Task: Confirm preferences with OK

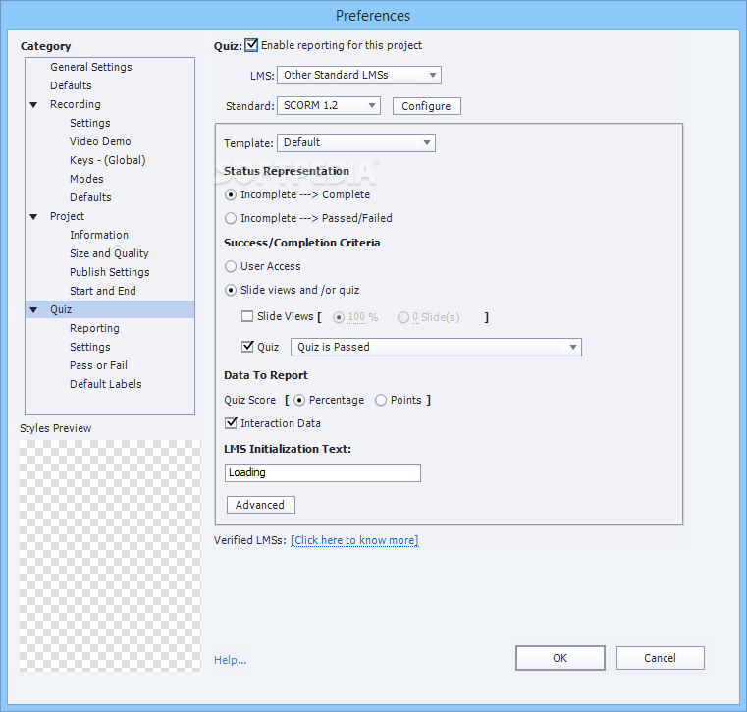Action: pos(560,658)
